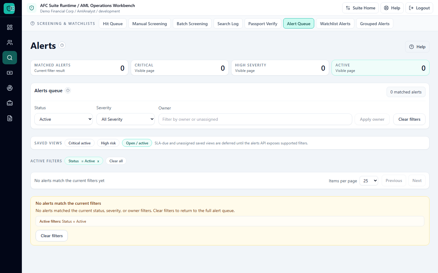Apply the Open / active saved view
Image resolution: width=438 pixels, height=273 pixels.
click(137, 143)
